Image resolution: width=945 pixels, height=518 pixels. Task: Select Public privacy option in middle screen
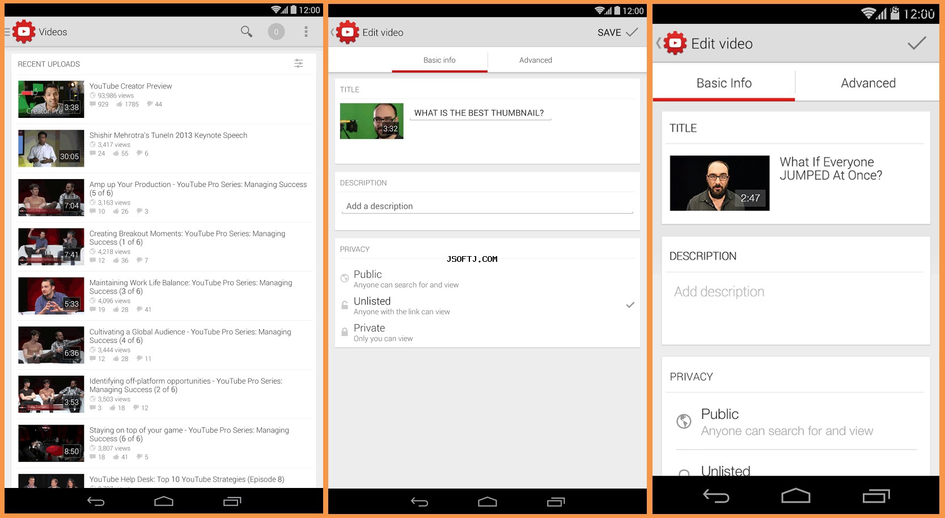point(488,278)
